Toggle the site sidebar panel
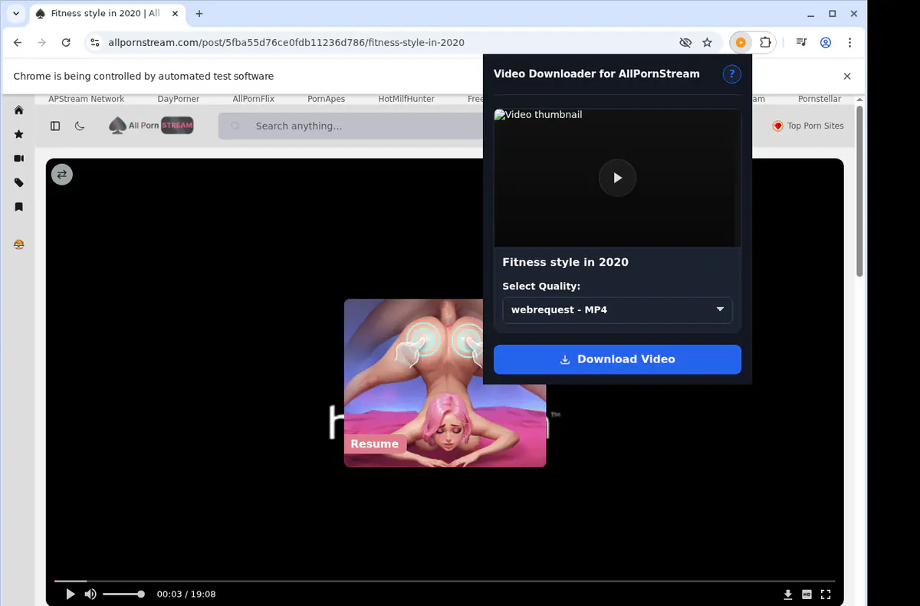The image size is (920, 606). point(55,126)
